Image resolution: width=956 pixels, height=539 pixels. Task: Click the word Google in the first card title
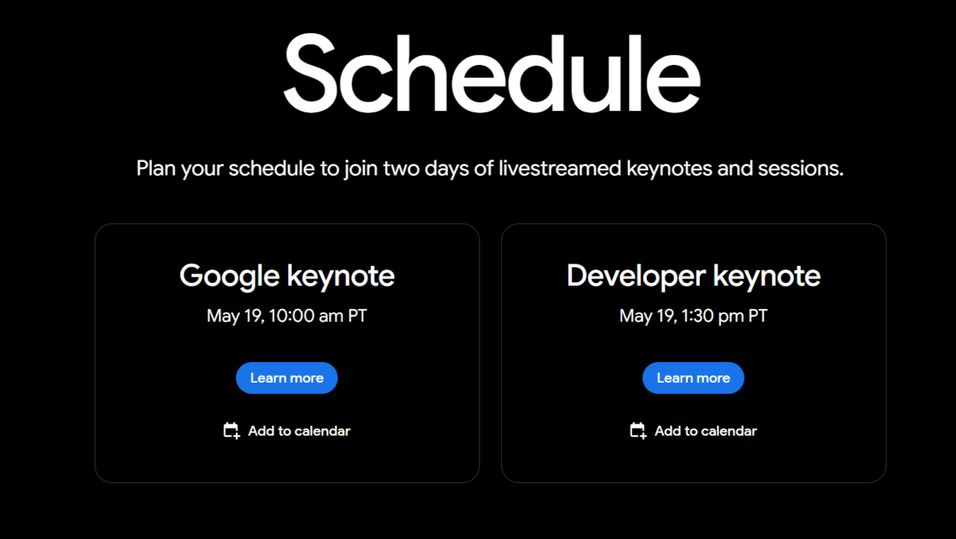[x=230, y=276]
